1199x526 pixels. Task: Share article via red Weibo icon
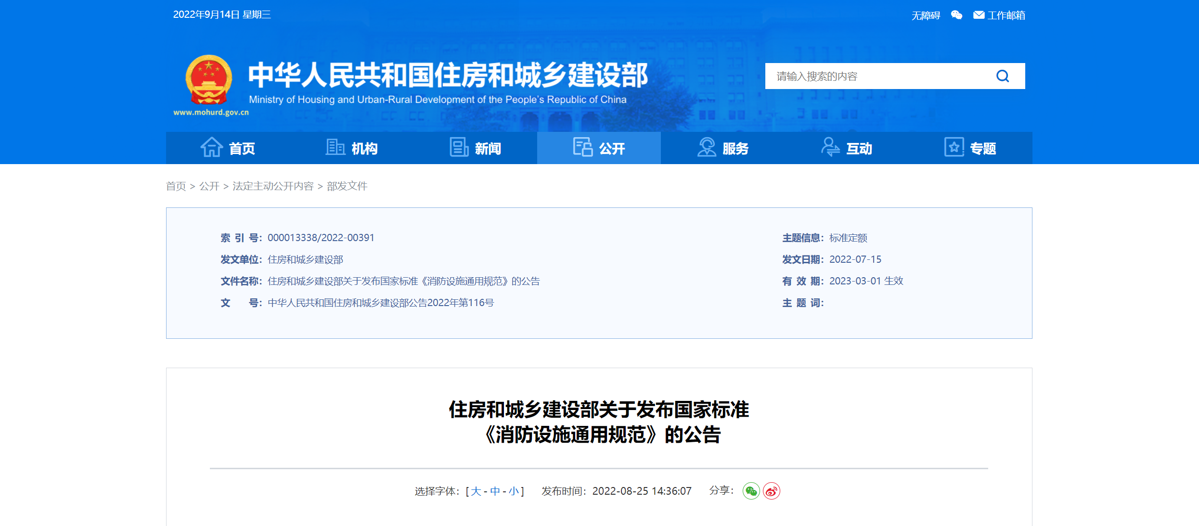click(x=772, y=491)
